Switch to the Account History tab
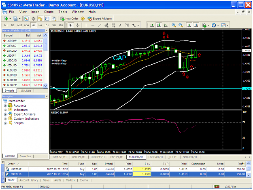This screenshot has height=190, width=253. 29,180
